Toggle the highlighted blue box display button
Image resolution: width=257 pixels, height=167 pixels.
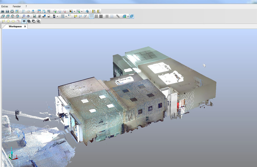pos(131,16)
